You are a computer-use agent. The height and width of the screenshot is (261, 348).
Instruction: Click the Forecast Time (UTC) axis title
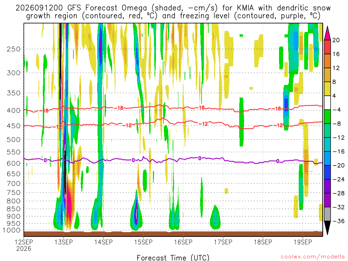tap(173, 258)
